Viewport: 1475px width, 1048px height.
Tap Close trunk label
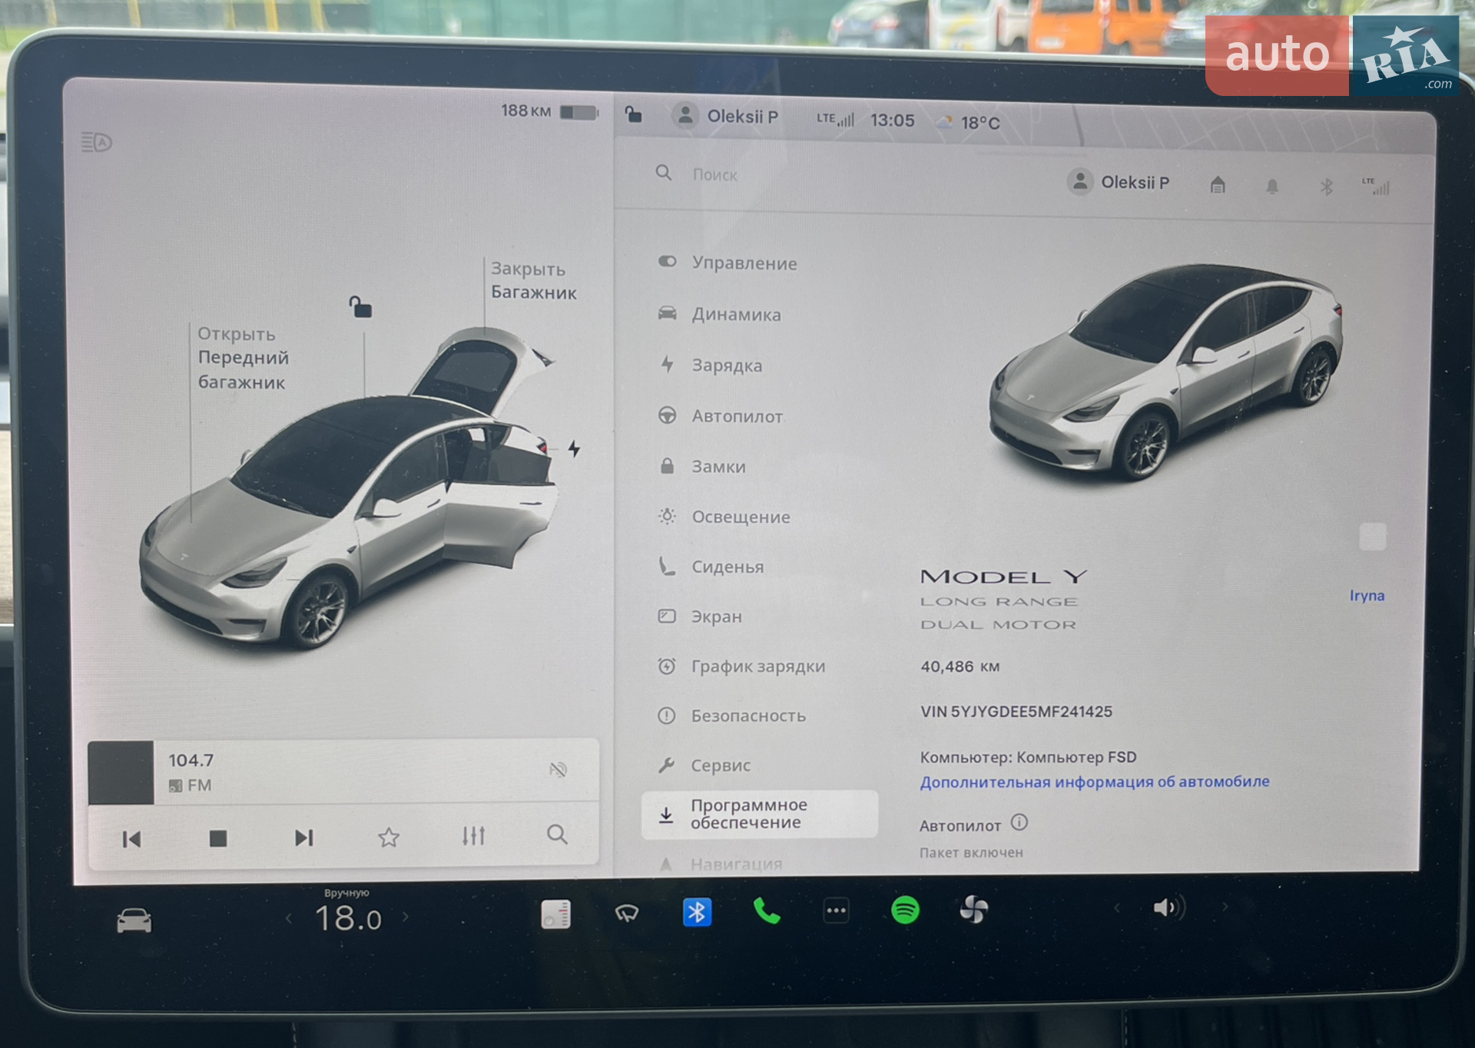click(x=534, y=280)
